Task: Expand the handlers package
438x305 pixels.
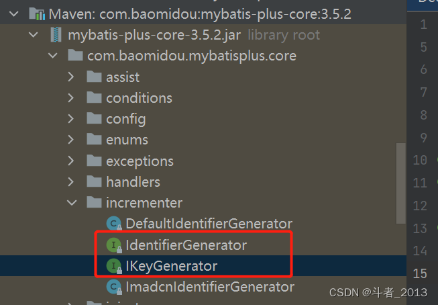Action: (x=72, y=182)
